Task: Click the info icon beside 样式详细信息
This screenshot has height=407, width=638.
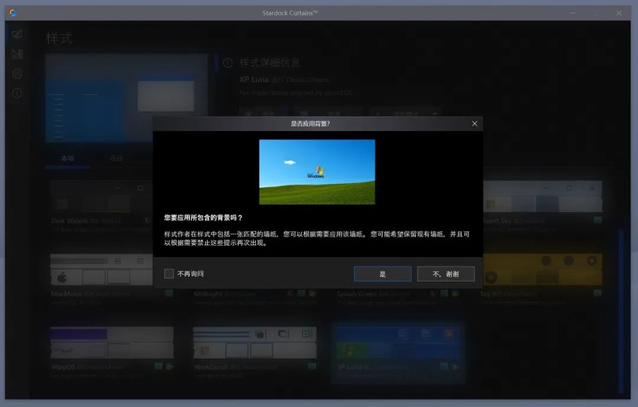Action: (x=227, y=63)
